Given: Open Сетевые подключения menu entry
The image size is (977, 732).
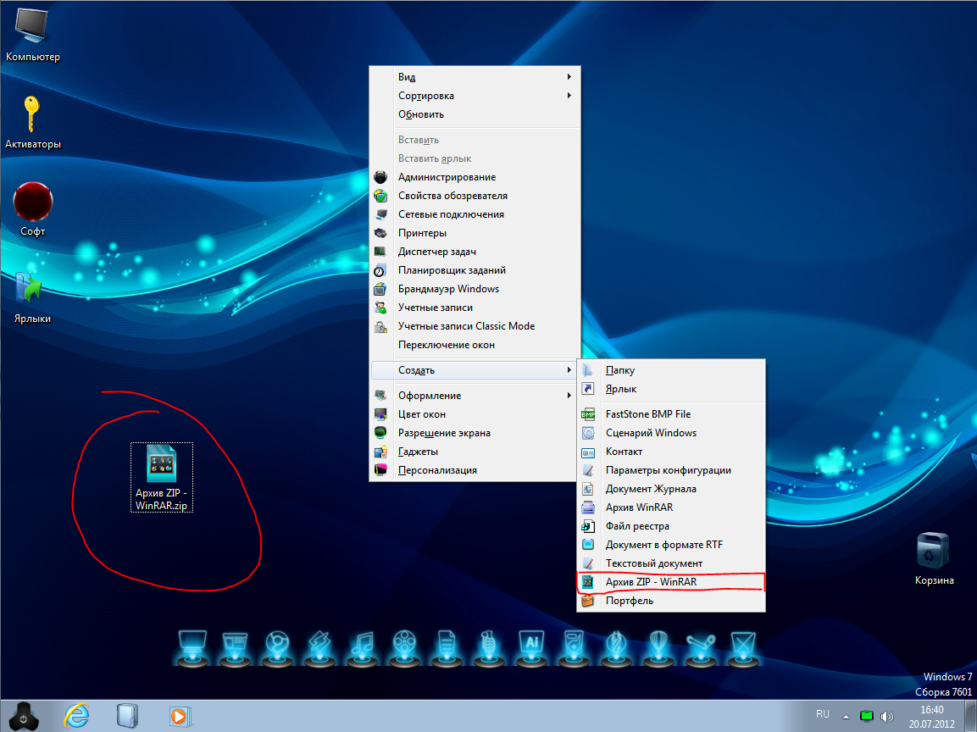Looking at the screenshot, I should 475,214.
